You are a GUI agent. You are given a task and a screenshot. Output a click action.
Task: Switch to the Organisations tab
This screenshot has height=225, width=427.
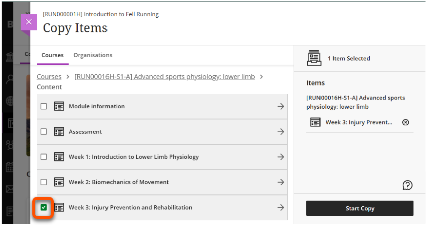coord(93,55)
